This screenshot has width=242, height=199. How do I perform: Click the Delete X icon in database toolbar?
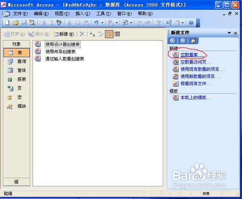coord(82,34)
